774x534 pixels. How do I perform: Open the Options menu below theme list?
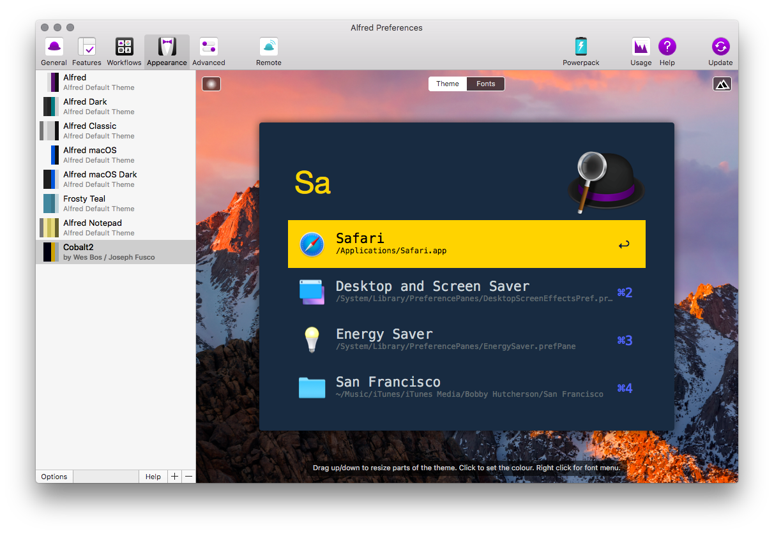click(54, 477)
